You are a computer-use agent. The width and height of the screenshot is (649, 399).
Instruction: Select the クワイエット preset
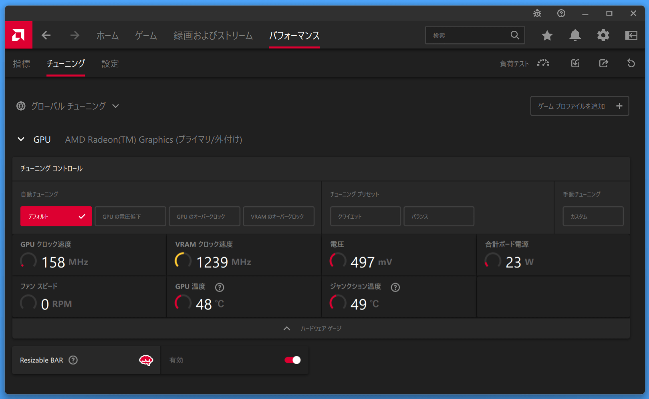point(365,216)
